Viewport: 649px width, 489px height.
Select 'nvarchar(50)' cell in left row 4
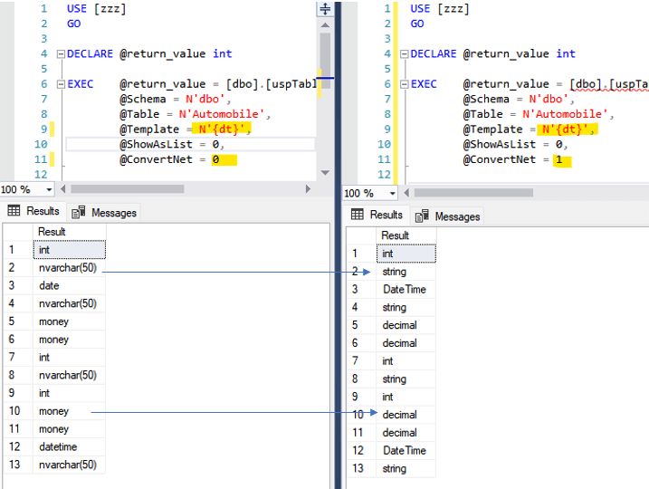point(69,303)
